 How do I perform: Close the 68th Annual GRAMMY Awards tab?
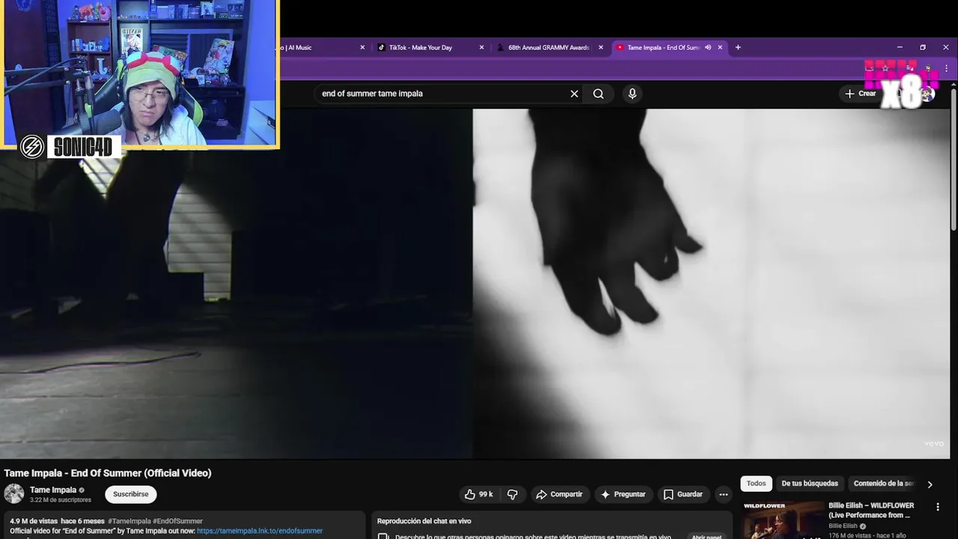600,47
